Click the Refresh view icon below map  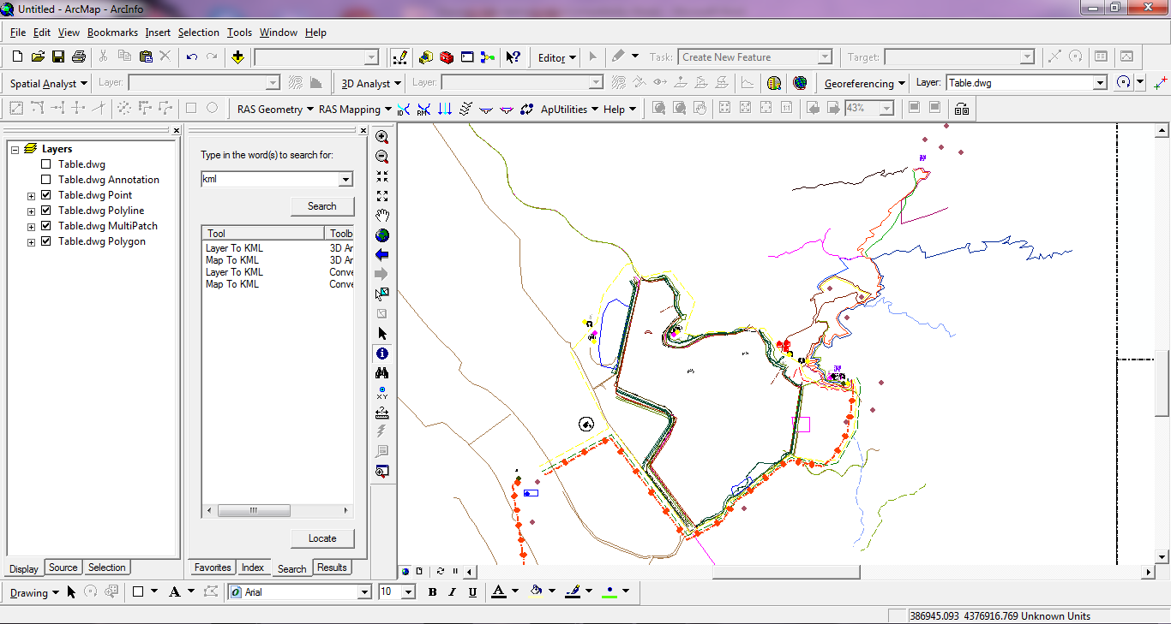441,572
